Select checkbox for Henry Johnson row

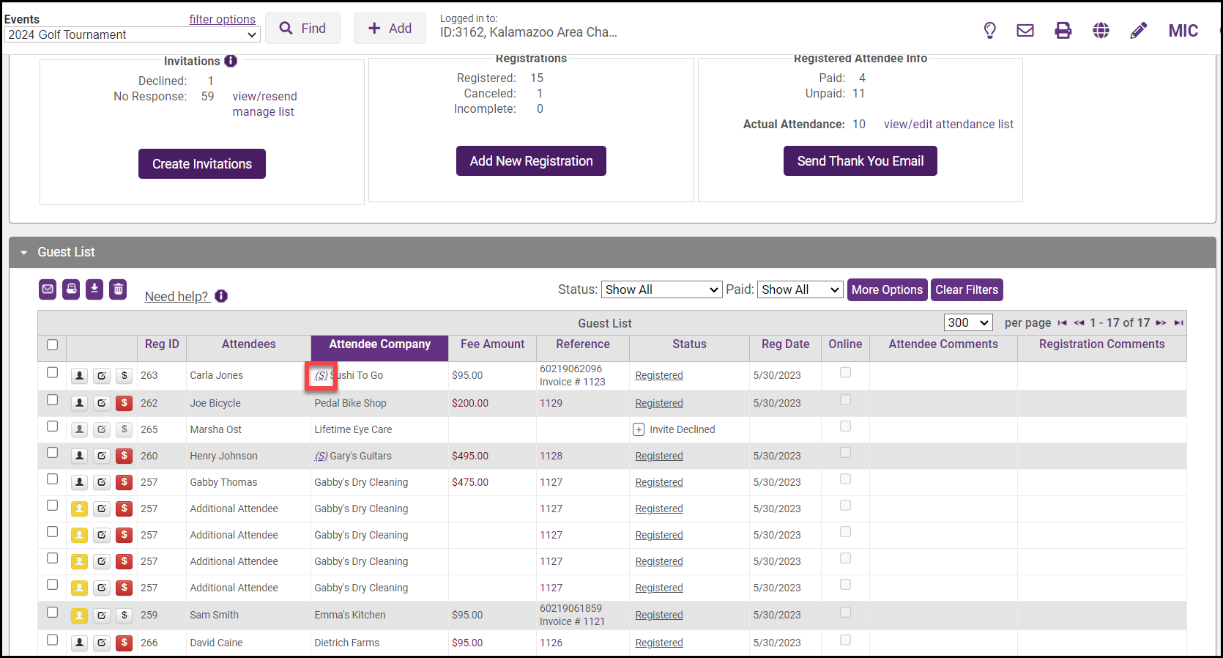(x=52, y=453)
